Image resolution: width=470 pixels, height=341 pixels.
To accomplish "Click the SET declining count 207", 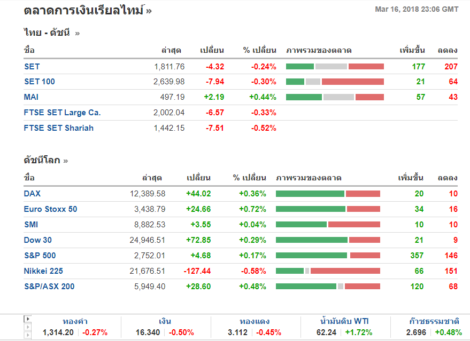I will coord(451,67).
